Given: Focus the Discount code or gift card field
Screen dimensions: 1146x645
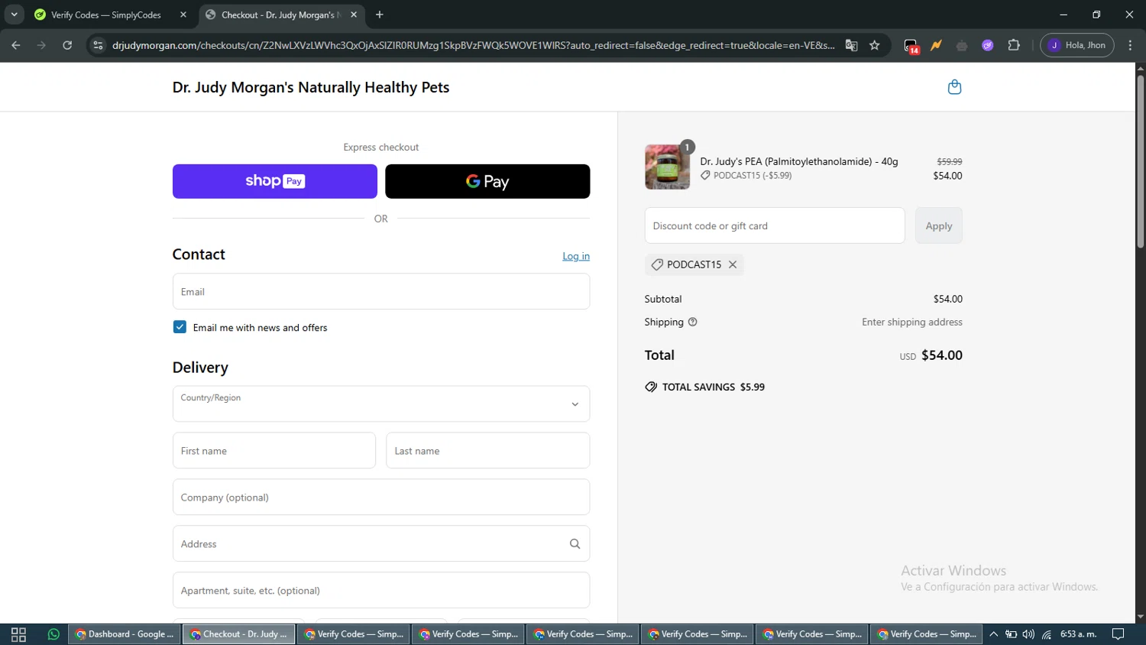Looking at the screenshot, I should click(x=775, y=225).
